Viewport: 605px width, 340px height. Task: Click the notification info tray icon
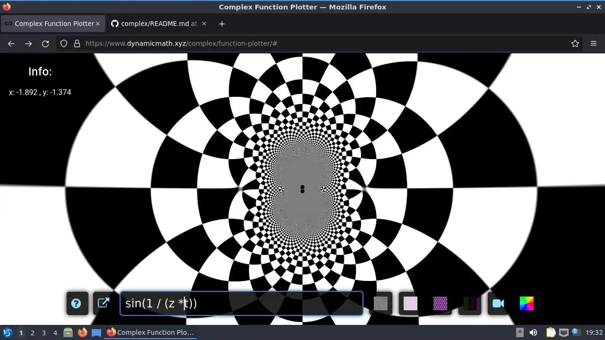576,332
